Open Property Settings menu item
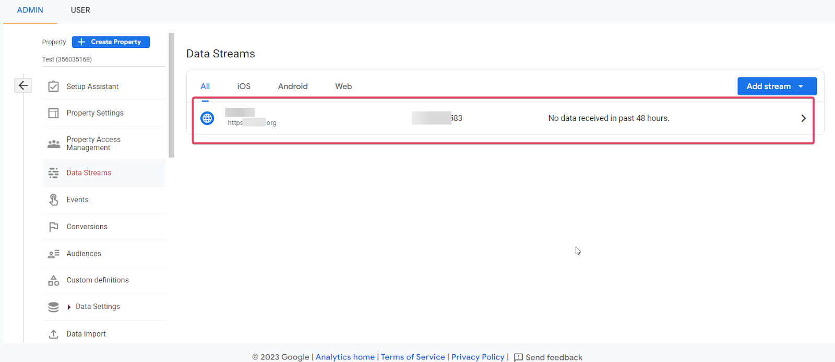 104,113
